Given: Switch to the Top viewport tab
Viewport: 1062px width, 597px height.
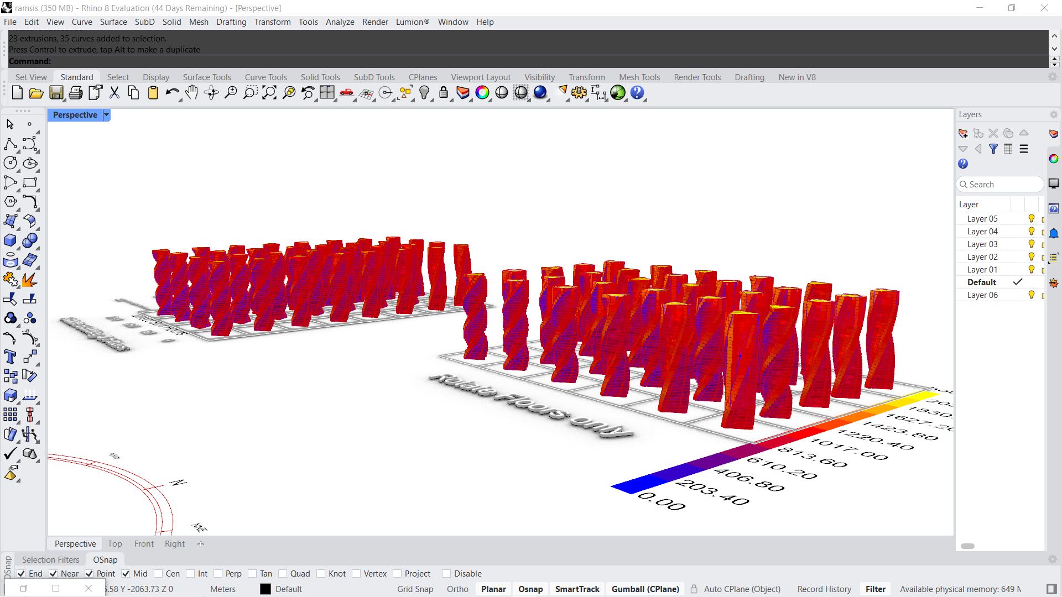Looking at the screenshot, I should (x=114, y=544).
